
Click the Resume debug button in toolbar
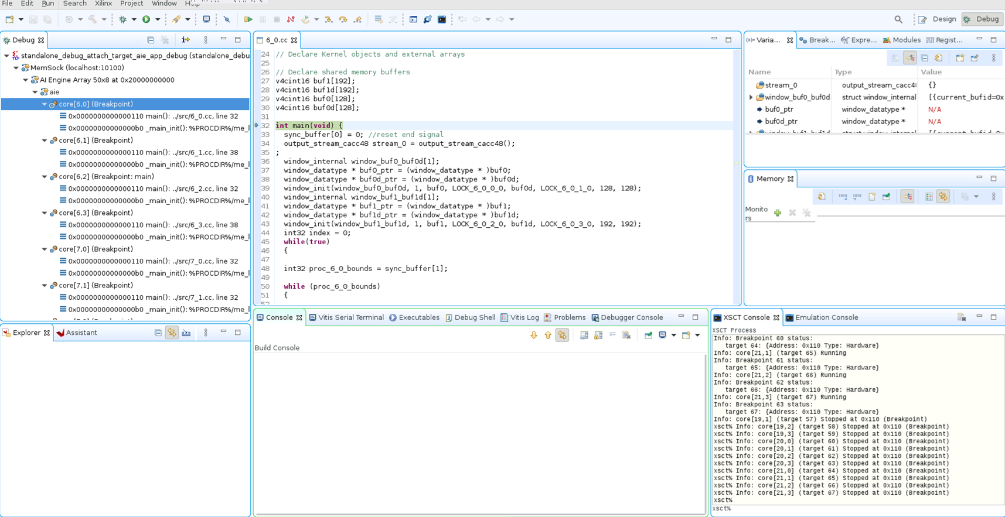[x=248, y=19]
